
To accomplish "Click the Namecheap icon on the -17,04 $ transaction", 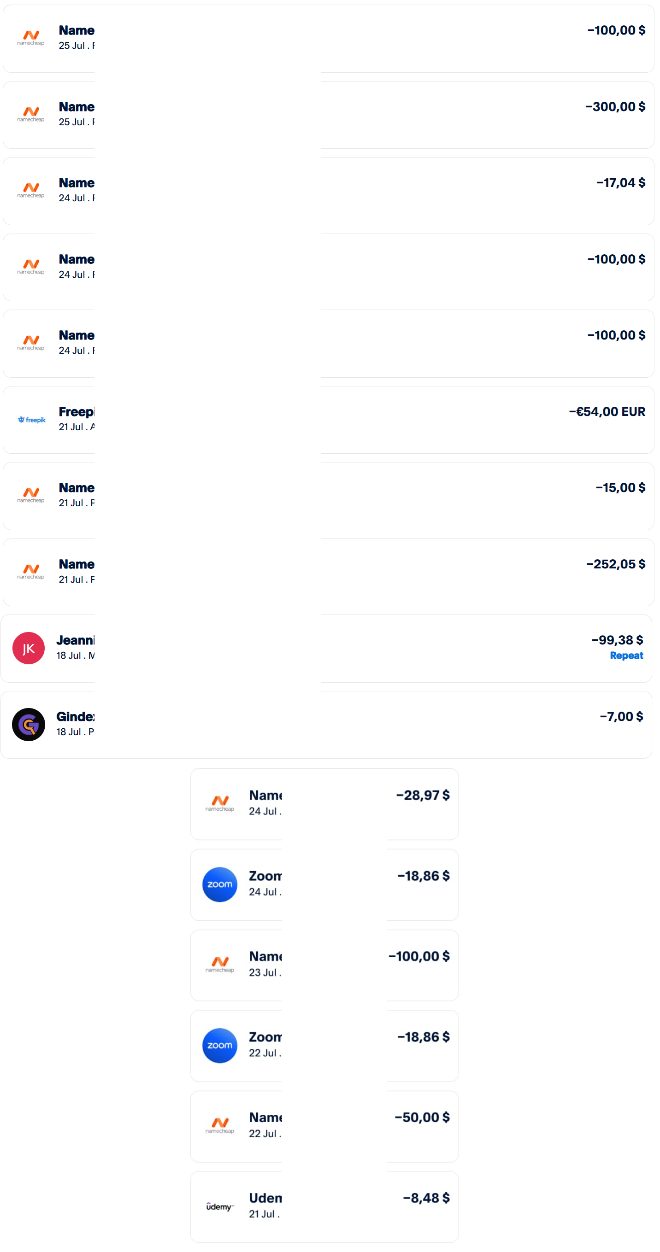I will tap(31, 191).
